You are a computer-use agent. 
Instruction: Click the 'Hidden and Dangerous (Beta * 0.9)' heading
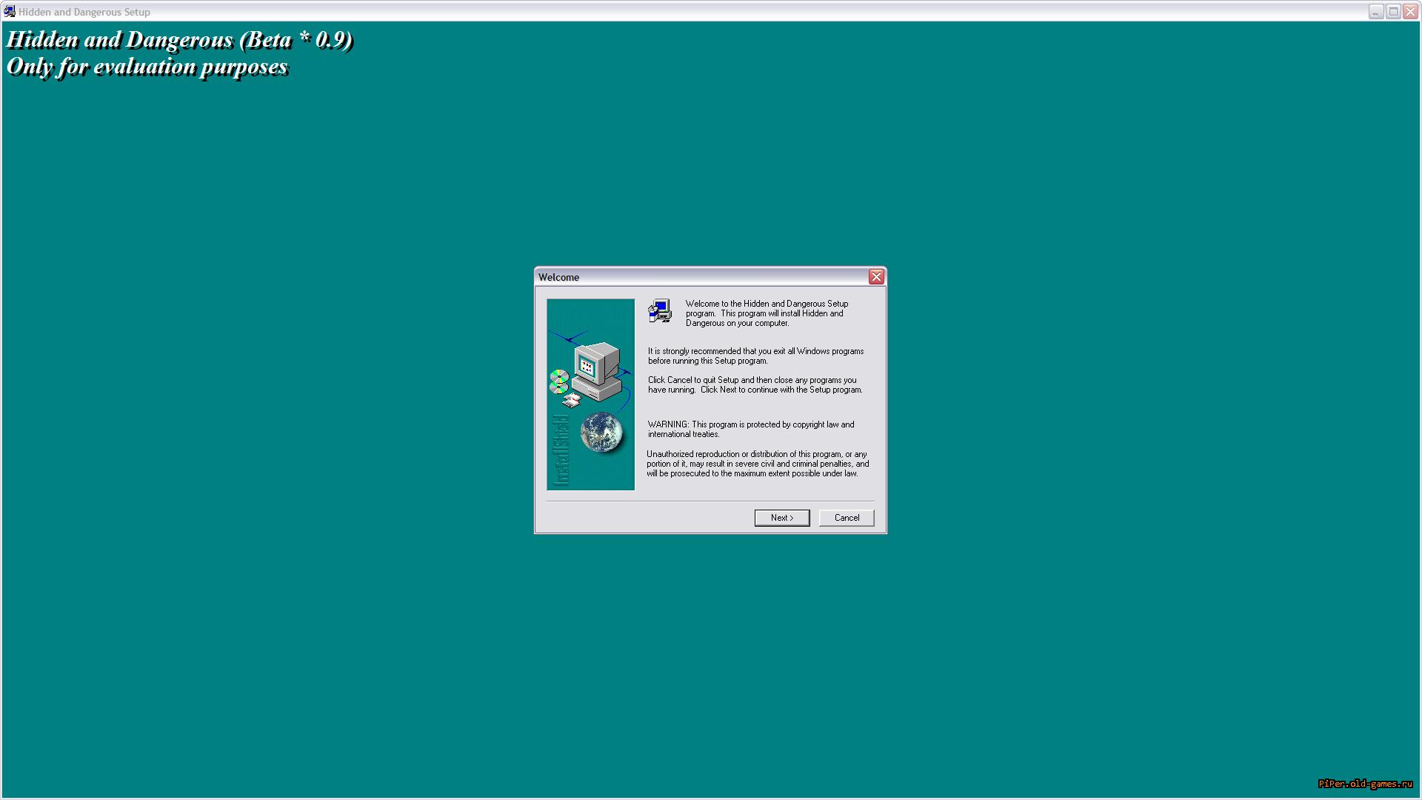click(179, 39)
